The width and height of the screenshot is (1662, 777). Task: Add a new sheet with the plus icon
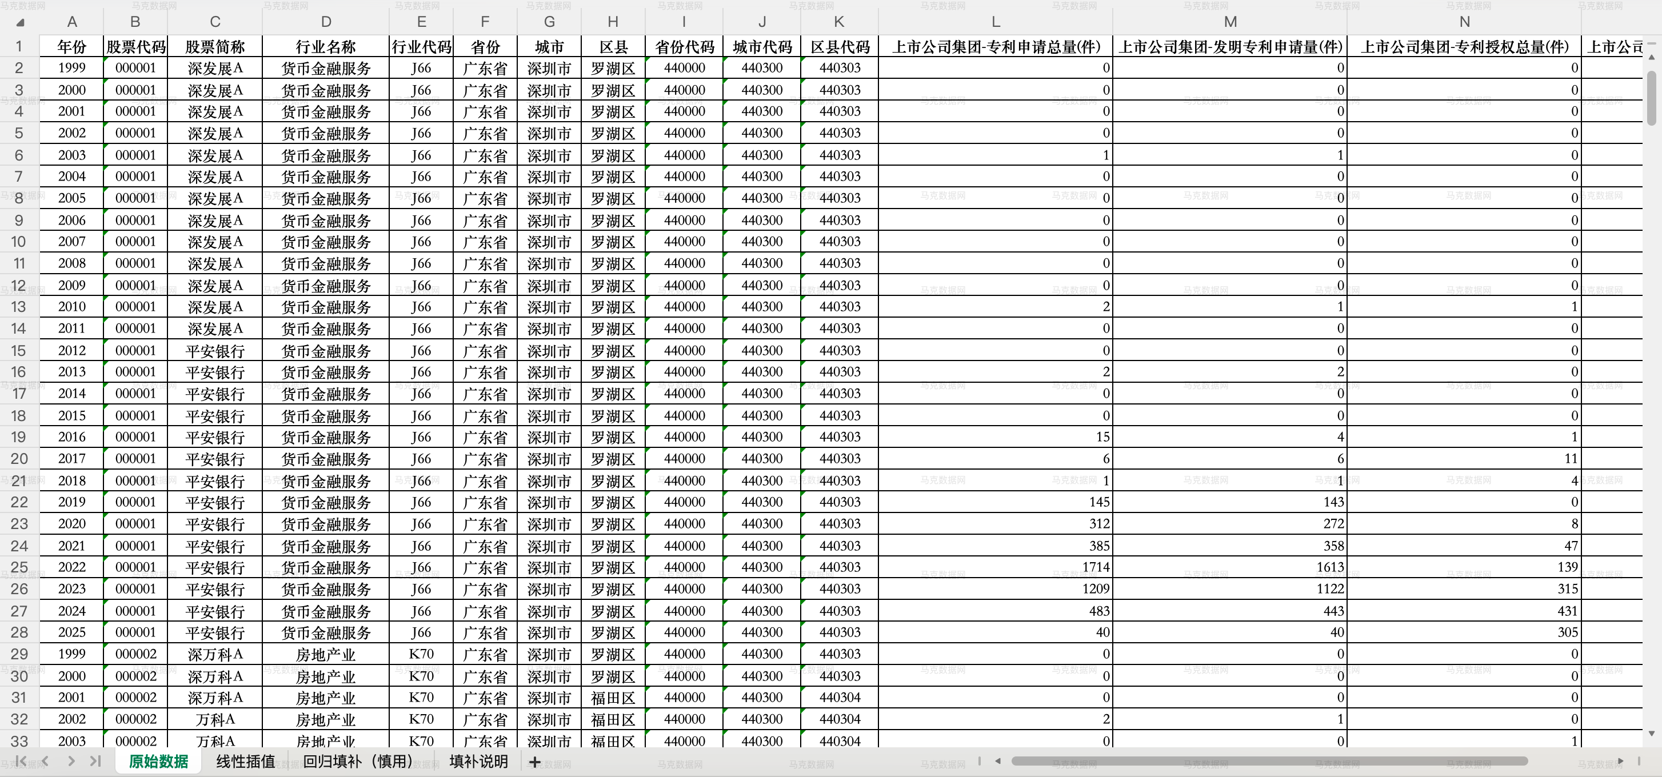point(535,762)
